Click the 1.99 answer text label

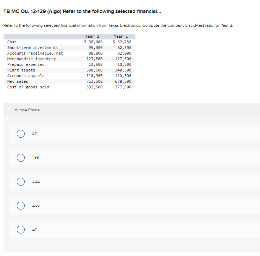(36, 157)
